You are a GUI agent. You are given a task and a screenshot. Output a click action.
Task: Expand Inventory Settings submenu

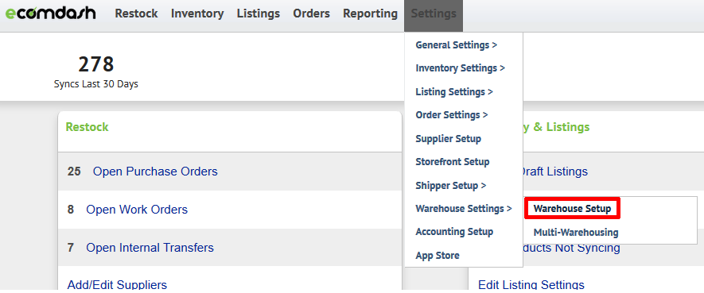pyautogui.click(x=461, y=68)
